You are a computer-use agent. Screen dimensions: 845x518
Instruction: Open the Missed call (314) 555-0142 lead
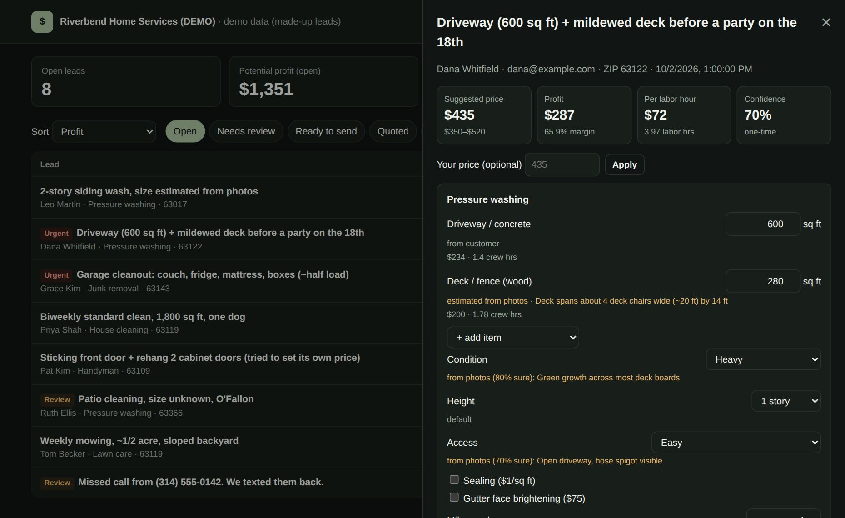227,483
